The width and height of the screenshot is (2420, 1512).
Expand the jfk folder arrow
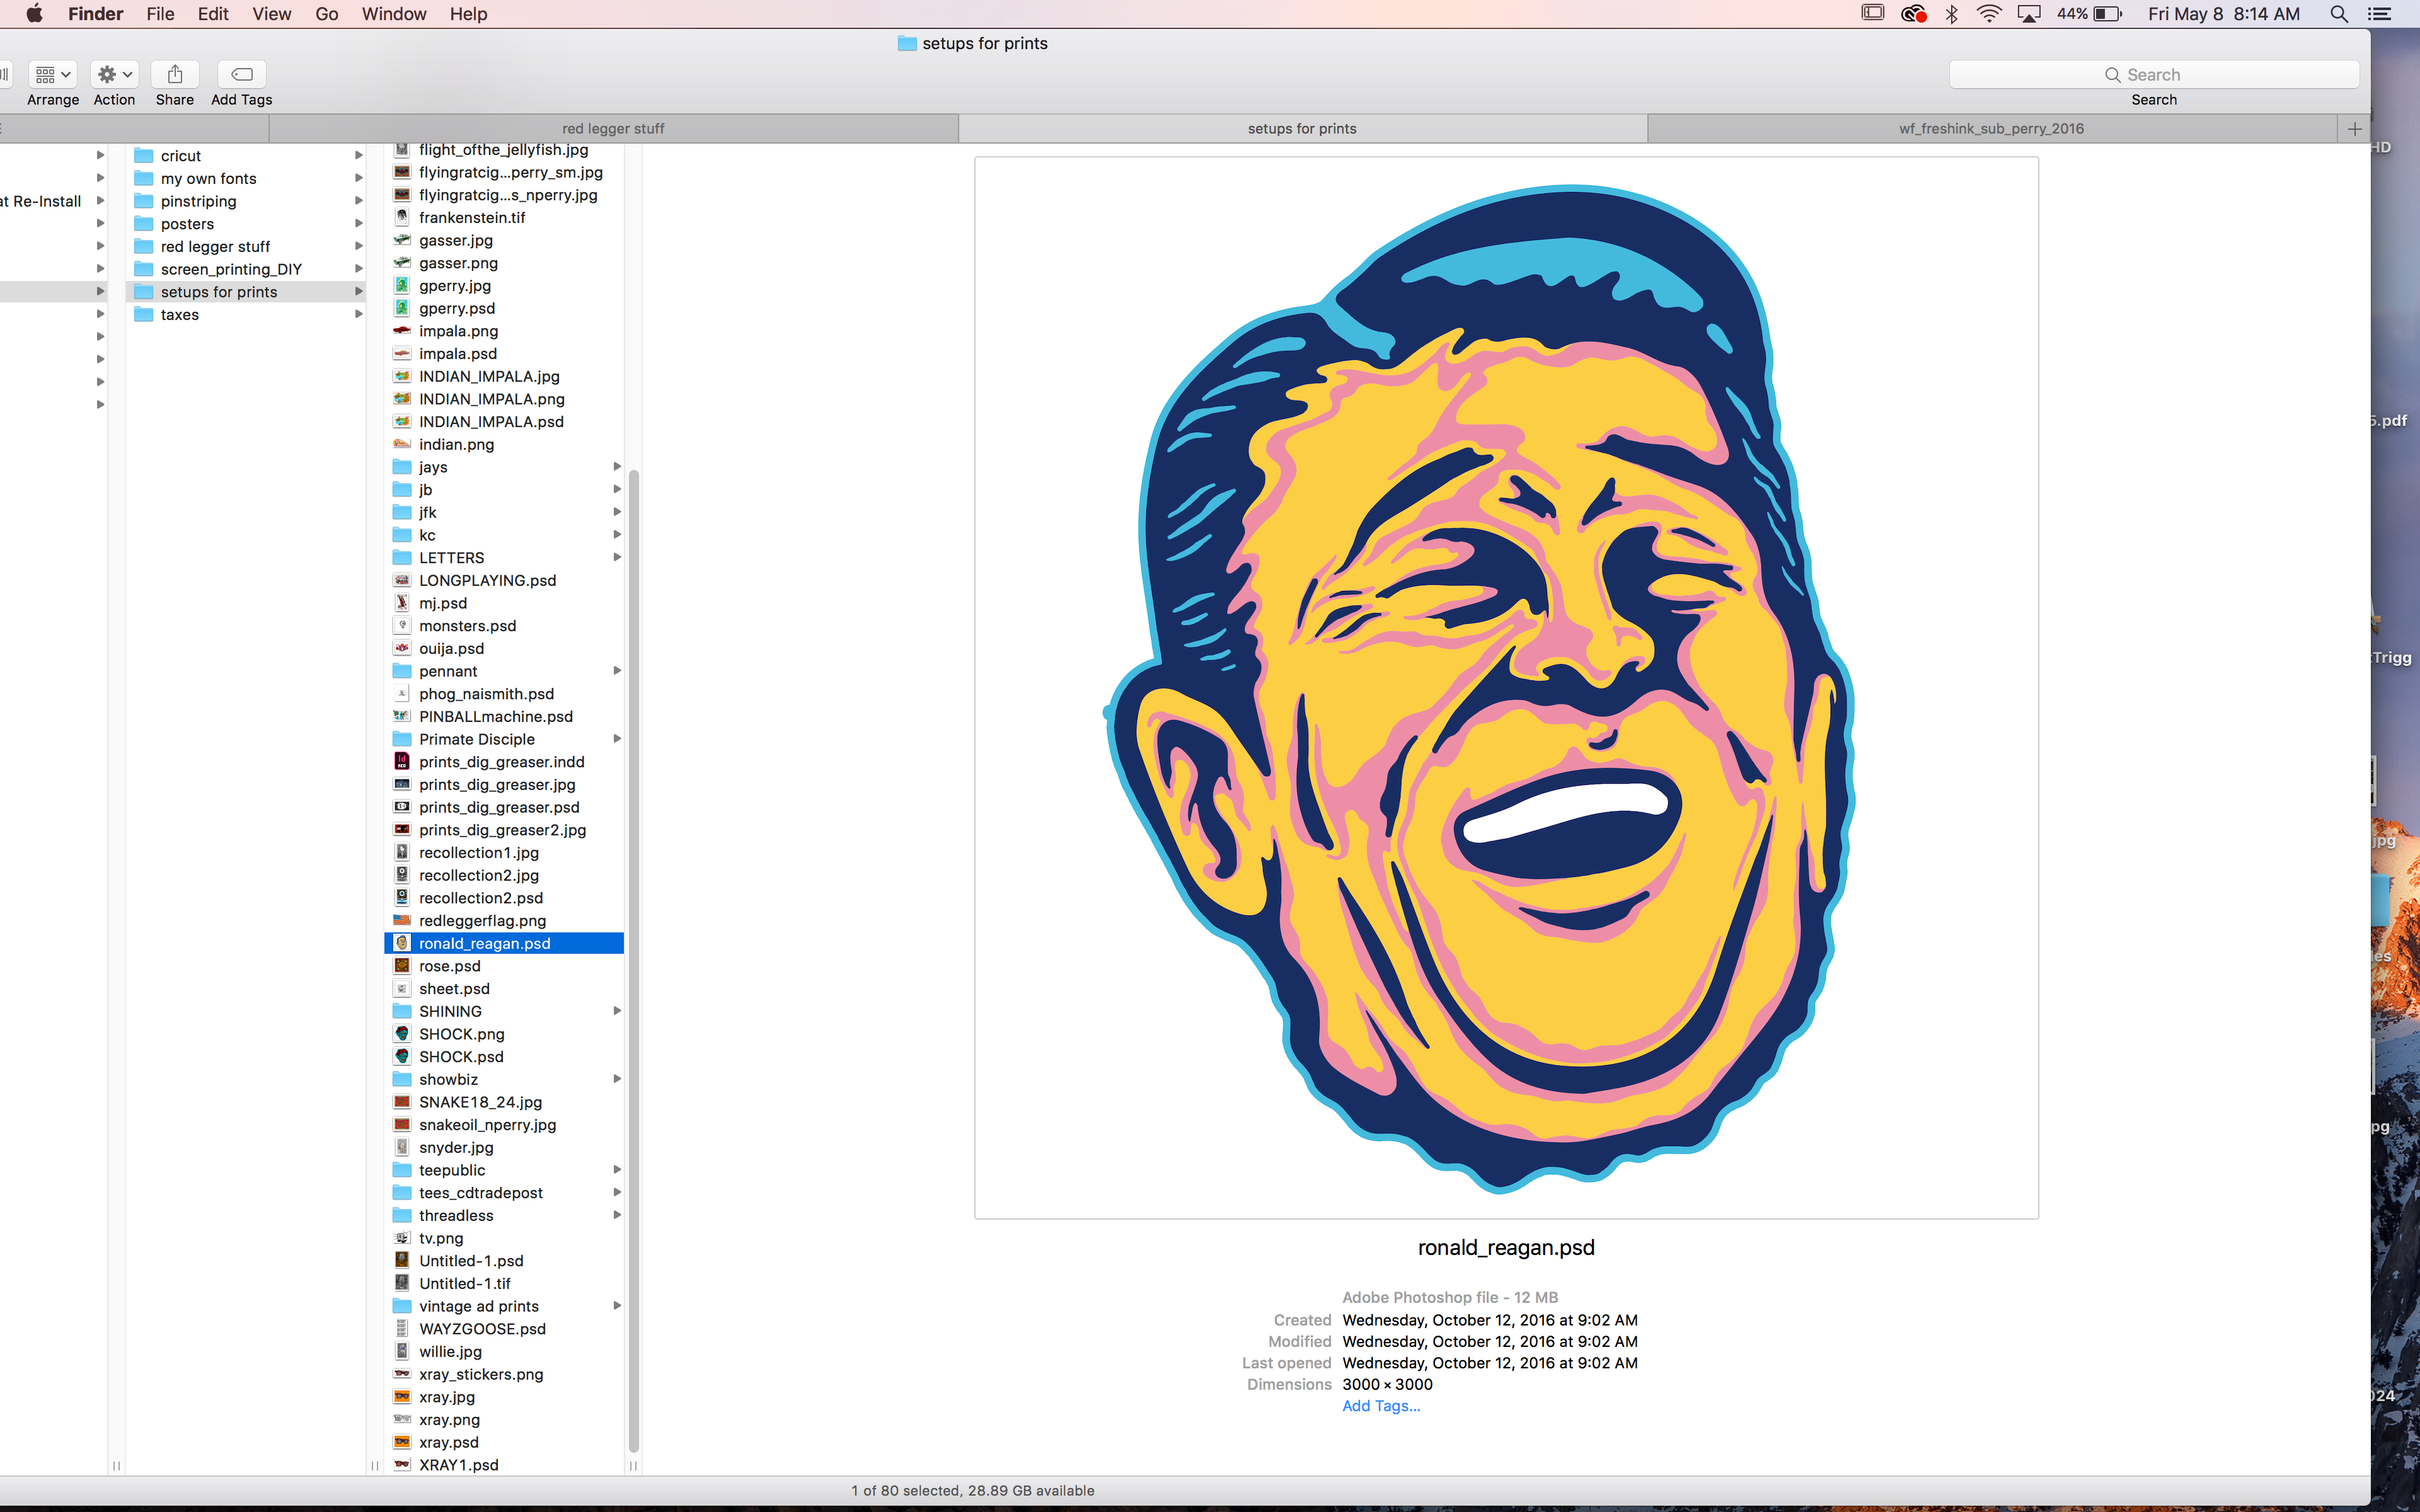(617, 512)
